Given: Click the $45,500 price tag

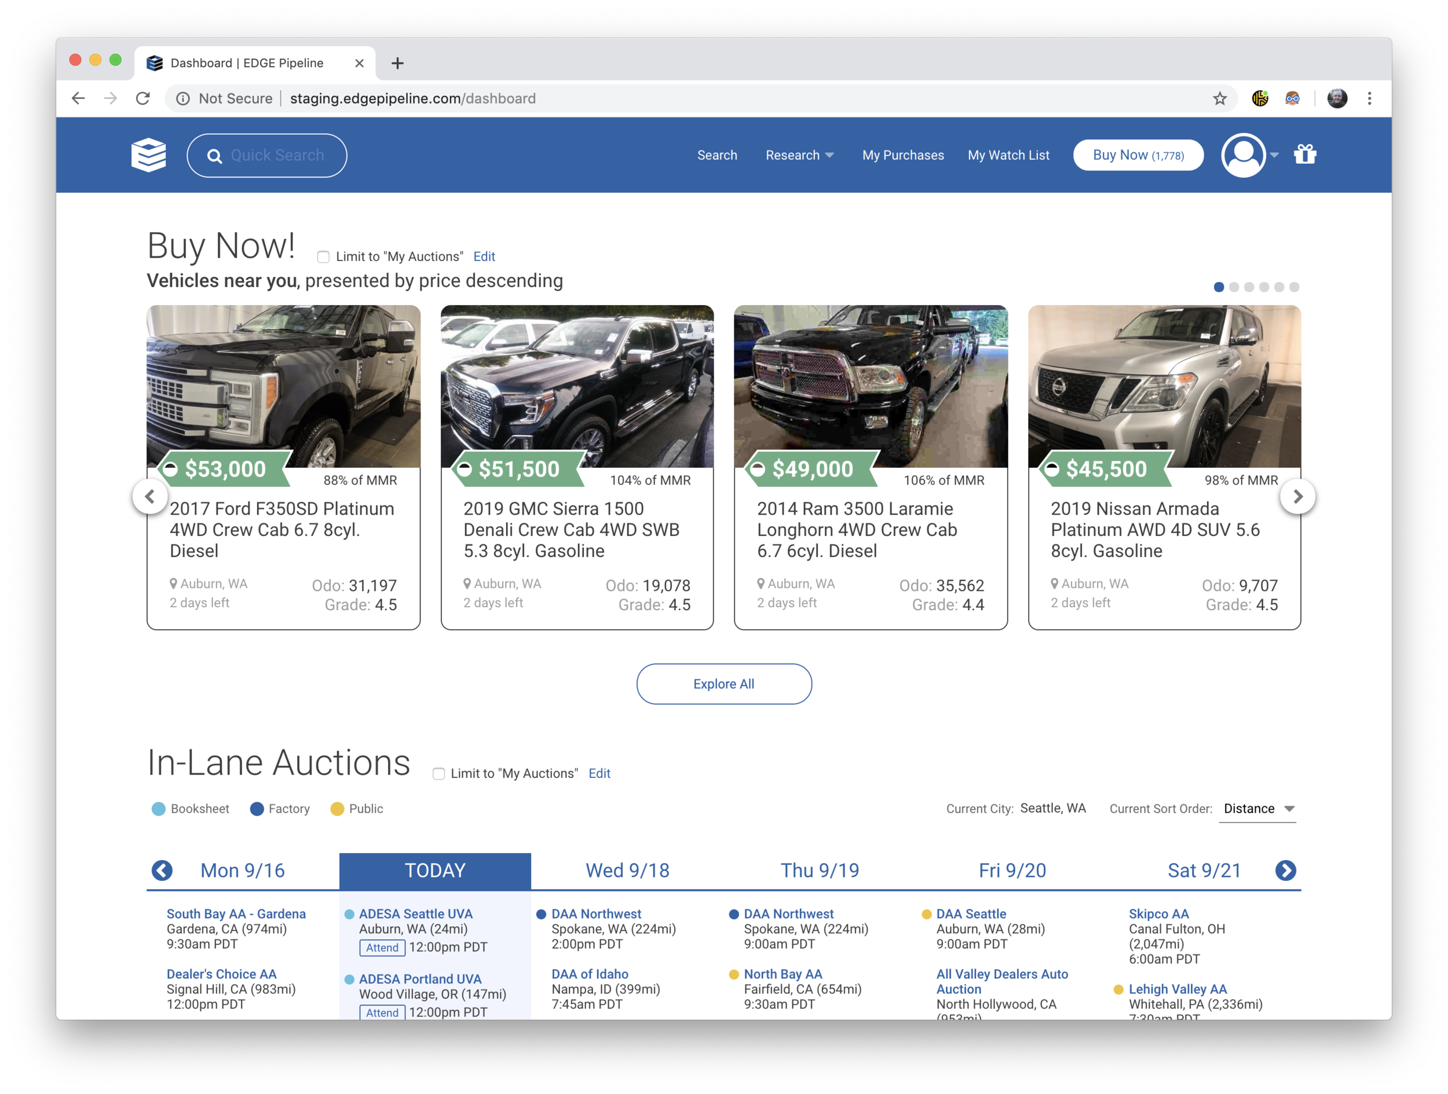Looking at the screenshot, I should (x=1106, y=468).
